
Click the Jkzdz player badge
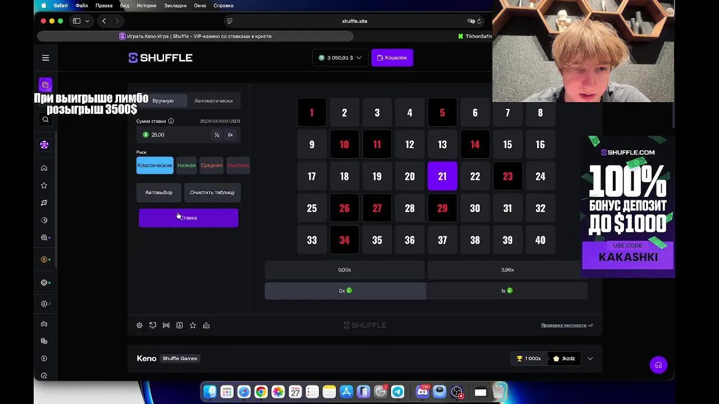565,359
